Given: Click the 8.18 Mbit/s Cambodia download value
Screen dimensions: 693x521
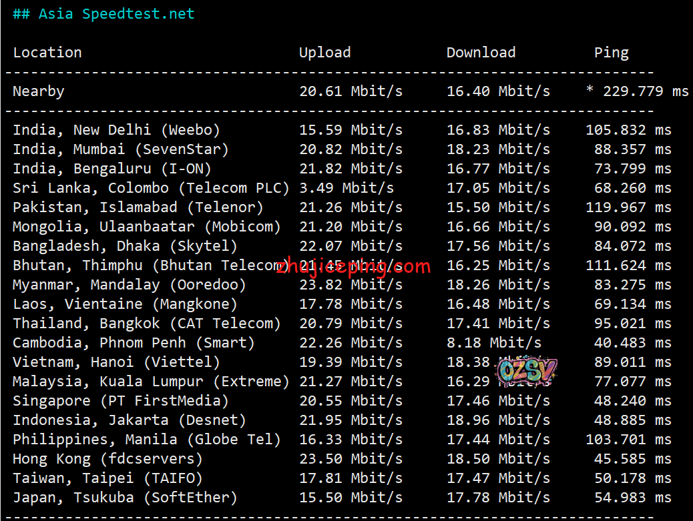Looking at the screenshot, I should click(x=493, y=343).
